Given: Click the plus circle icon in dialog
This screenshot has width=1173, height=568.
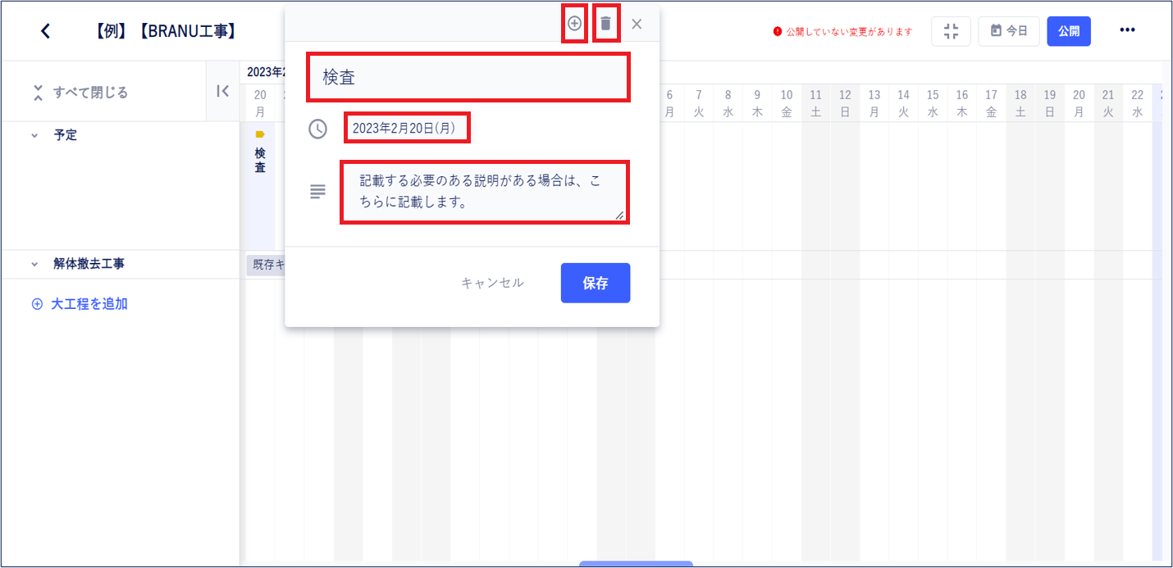Looking at the screenshot, I should click(574, 24).
